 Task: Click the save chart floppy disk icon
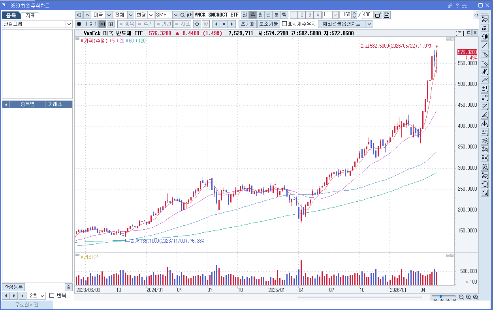(387, 15)
